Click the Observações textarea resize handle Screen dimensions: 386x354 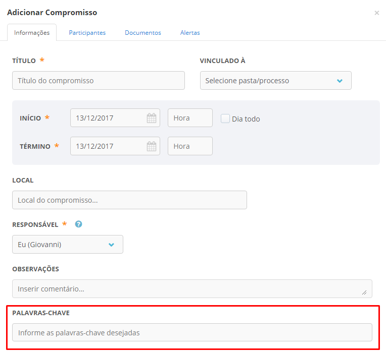(x=364, y=292)
